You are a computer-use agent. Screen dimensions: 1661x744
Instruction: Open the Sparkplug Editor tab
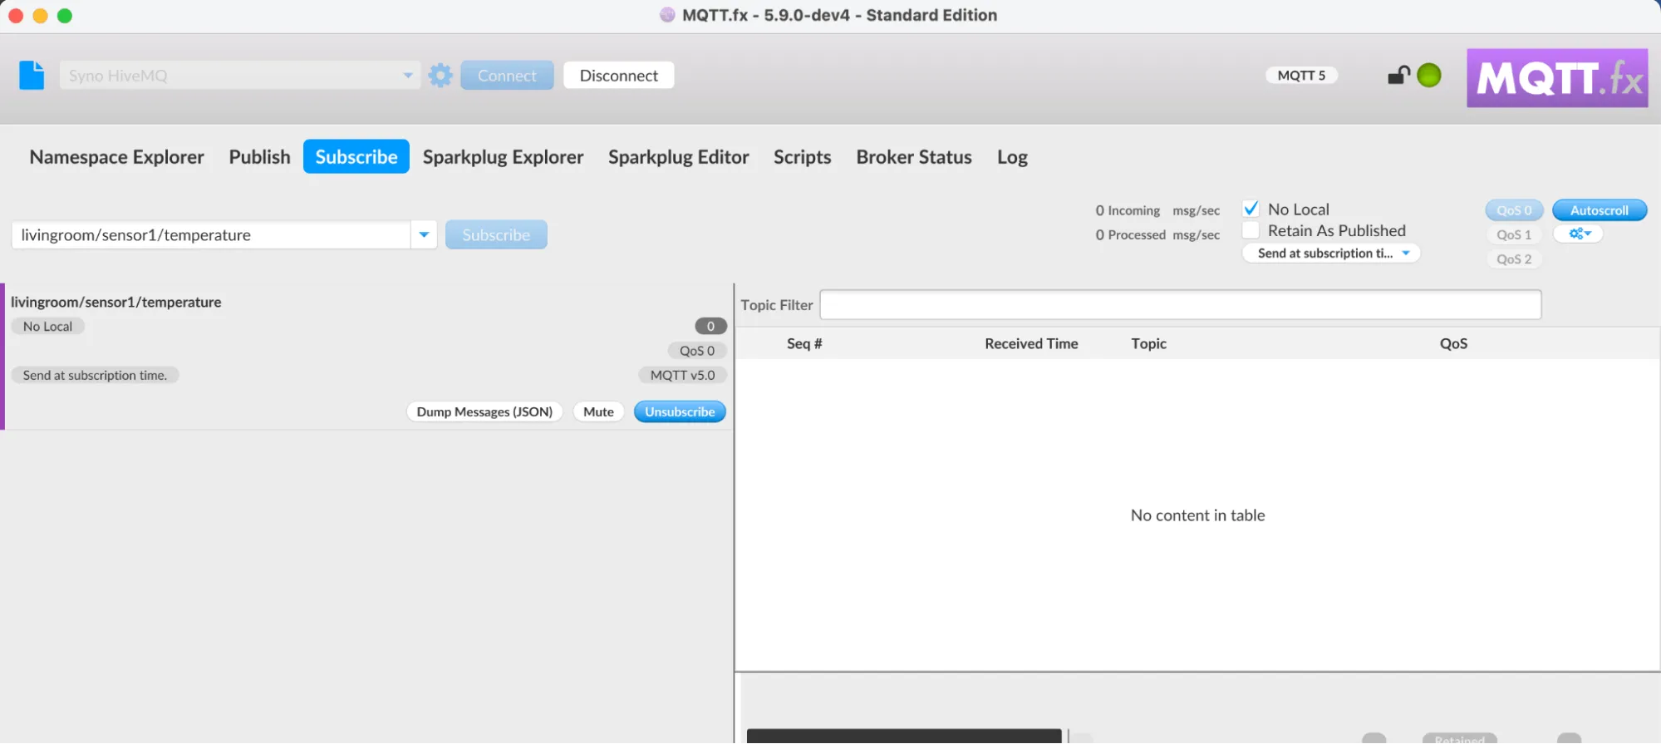click(679, 157)
